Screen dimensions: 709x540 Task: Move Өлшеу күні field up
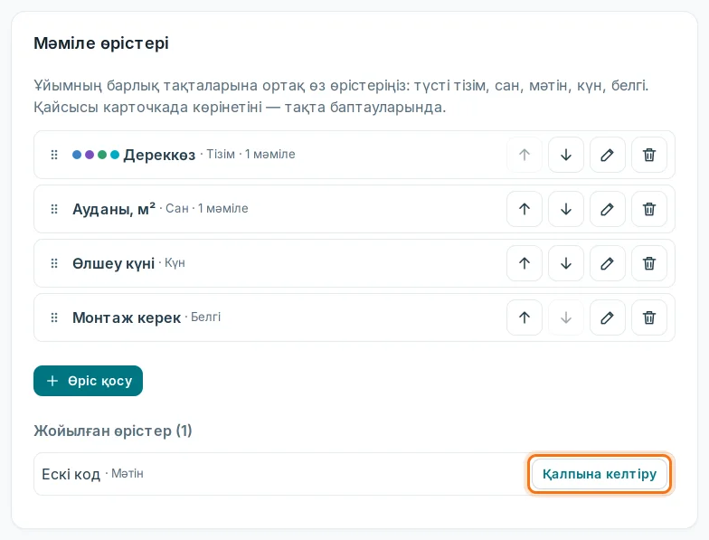(525, 263)
